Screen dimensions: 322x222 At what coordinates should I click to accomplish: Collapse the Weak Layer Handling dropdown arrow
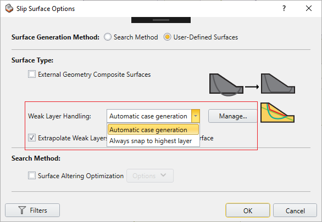[196, 116]
